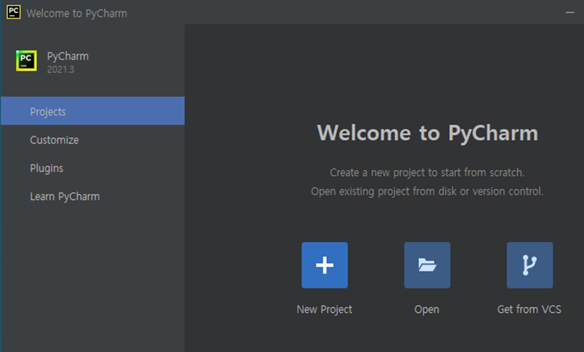Click the New Project plus icon

pos(325,265)
